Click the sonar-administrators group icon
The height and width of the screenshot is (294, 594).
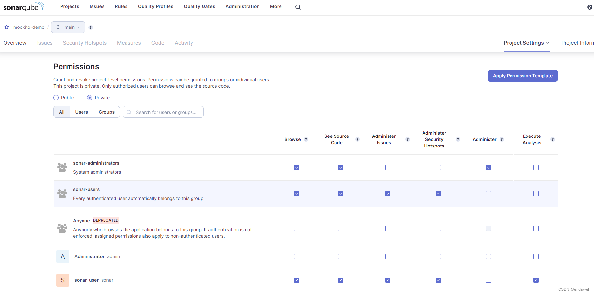pos(62,168)
